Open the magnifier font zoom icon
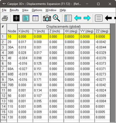116x123 pixels. pos(56,18)
